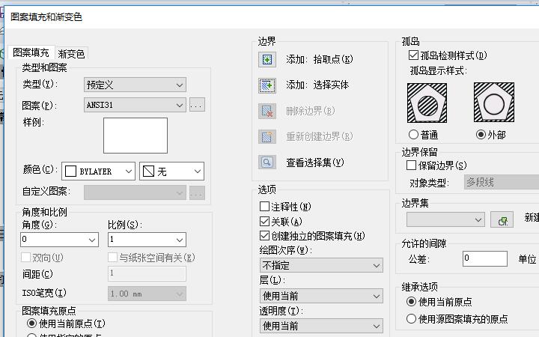Open the 类型 dropdown showing 预定义
The height and width of the screenshot is (337, 539).
point(135,85)
